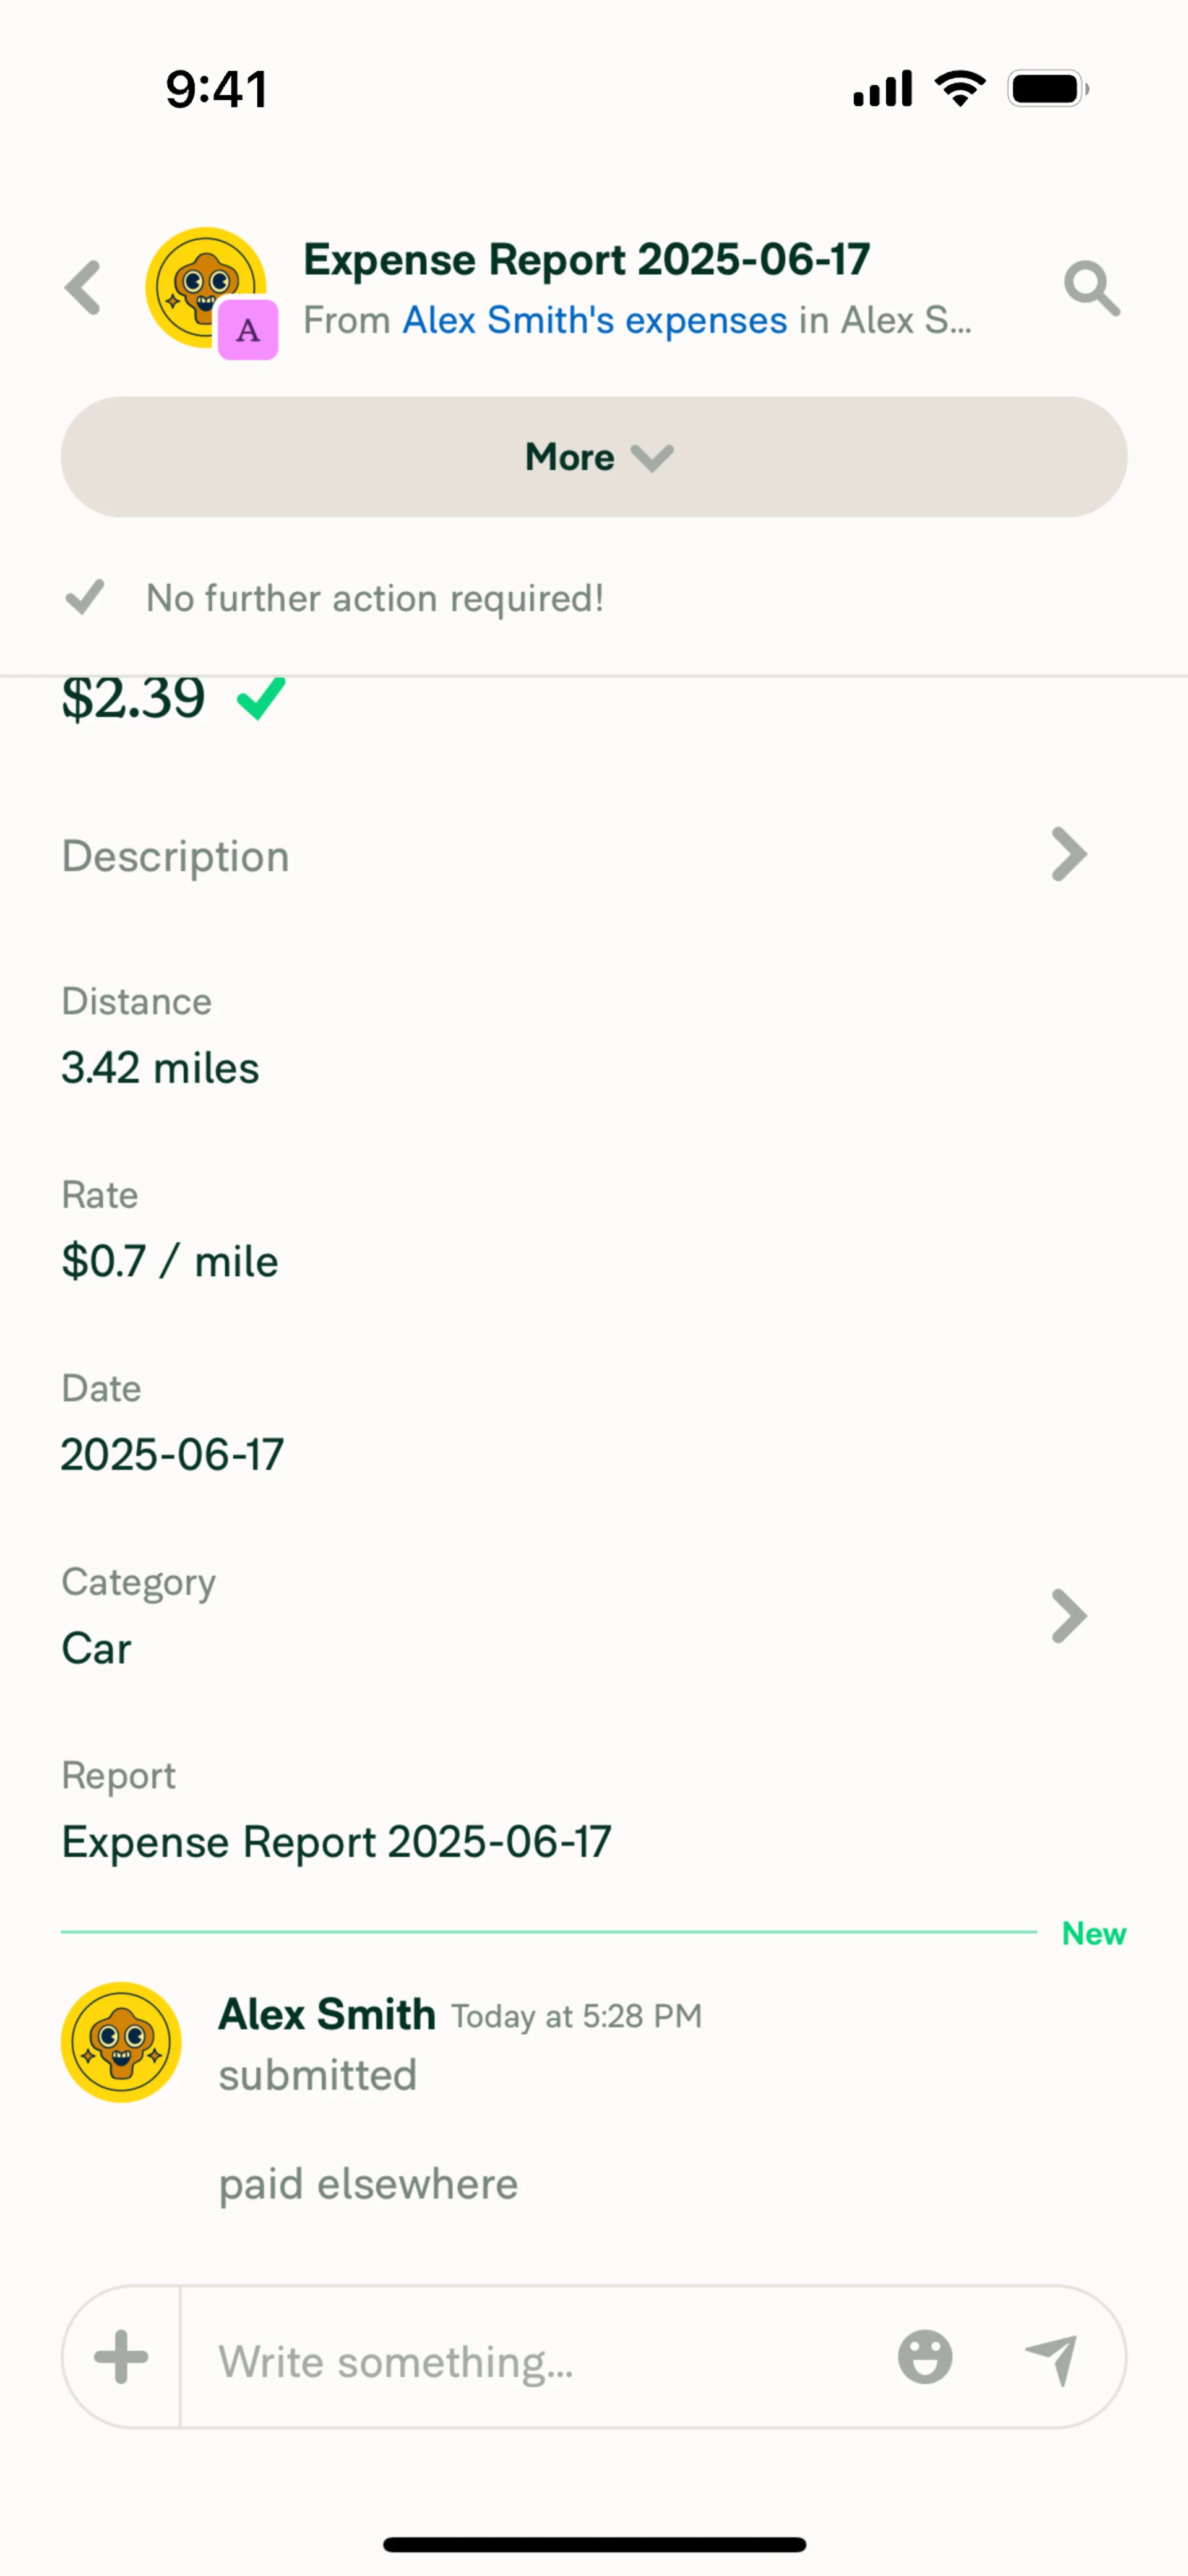Tap the Alex Smith name in comment
The image size is (1188, 2576).
click(x=327, y=2014)
